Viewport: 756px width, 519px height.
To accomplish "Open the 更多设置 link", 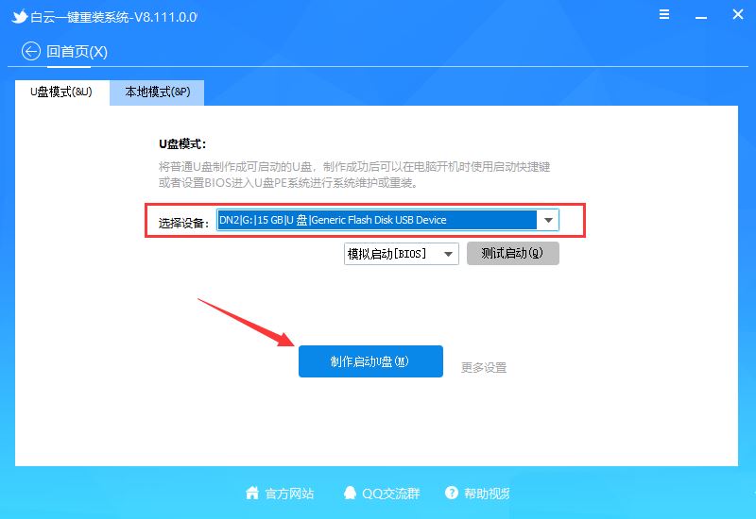I will click(x=484, y=367).
